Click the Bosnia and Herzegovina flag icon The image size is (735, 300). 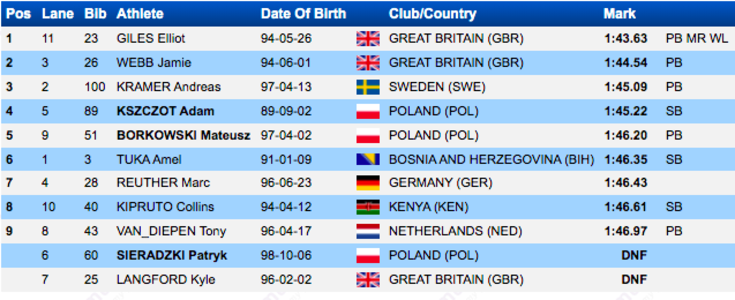tap(368, 159)
